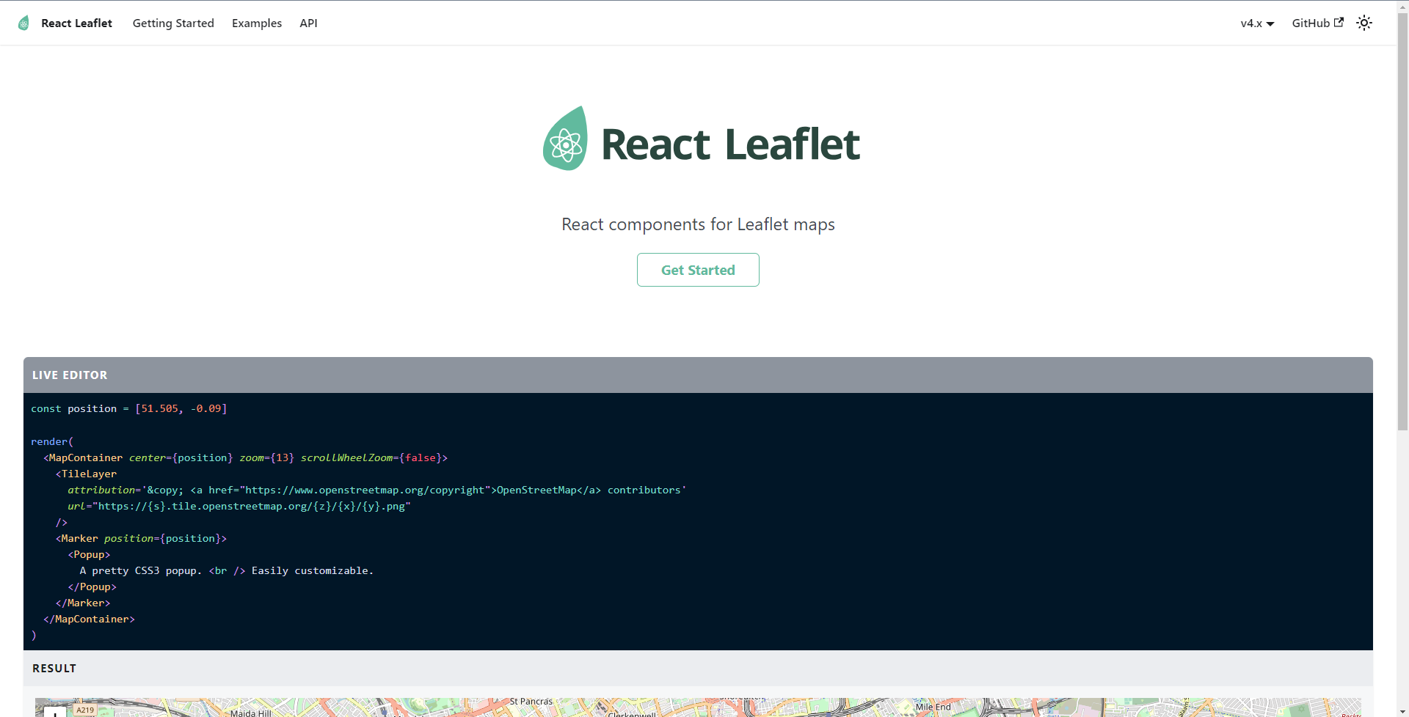Open the Getting Started nav item
This screenshot has width=1409, height=717.
173,23
